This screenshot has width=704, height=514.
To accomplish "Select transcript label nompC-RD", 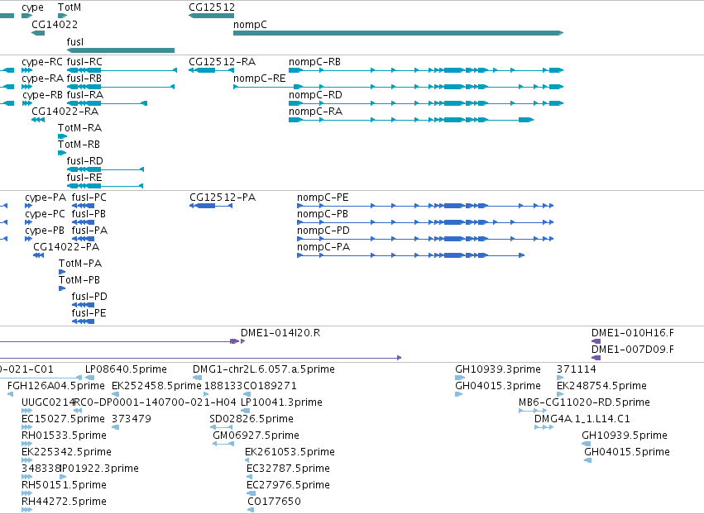I will (x=315, y=95).
